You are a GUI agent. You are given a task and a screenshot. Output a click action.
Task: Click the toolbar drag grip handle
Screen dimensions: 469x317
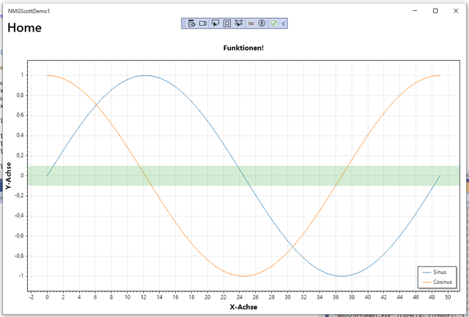point(184,23)
